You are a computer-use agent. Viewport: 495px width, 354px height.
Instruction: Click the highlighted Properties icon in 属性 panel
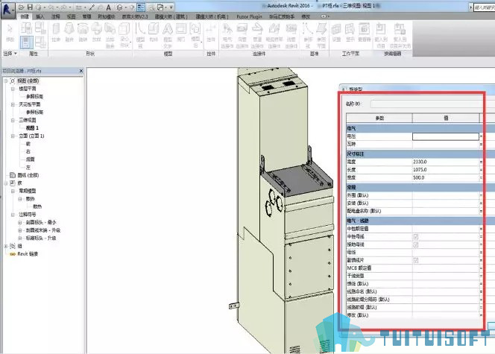(x=26, y=42)
